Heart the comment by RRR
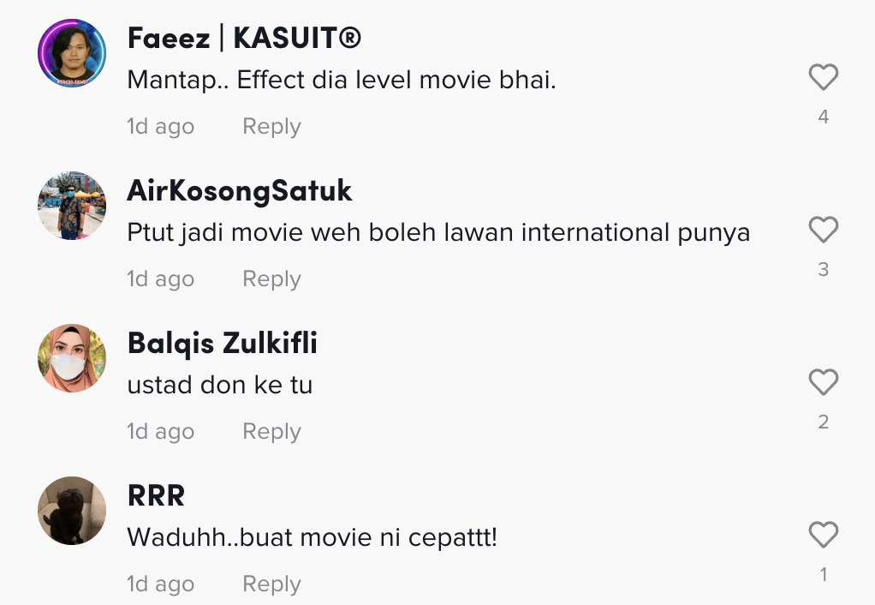875x605 pixels. coord(823,535)
